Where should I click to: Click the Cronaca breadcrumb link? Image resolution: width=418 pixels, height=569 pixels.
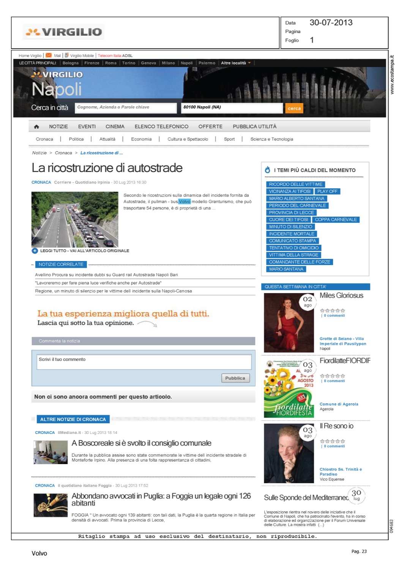pyautogui.click(x=63, y=153)
